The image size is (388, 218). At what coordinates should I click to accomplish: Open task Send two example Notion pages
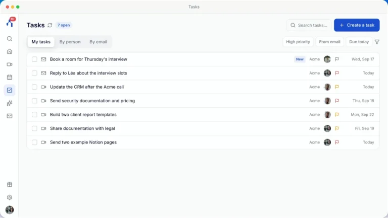(x=83, y=142)
